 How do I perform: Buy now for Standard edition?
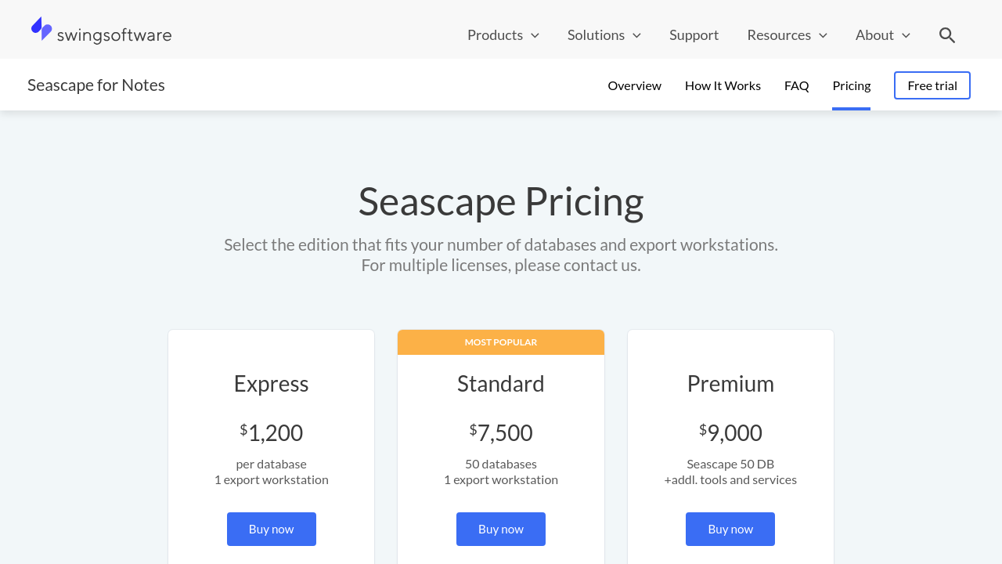[x=500, y=529]
